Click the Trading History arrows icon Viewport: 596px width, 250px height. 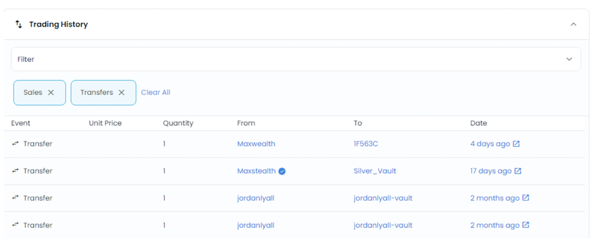click(x=18, y=24)
